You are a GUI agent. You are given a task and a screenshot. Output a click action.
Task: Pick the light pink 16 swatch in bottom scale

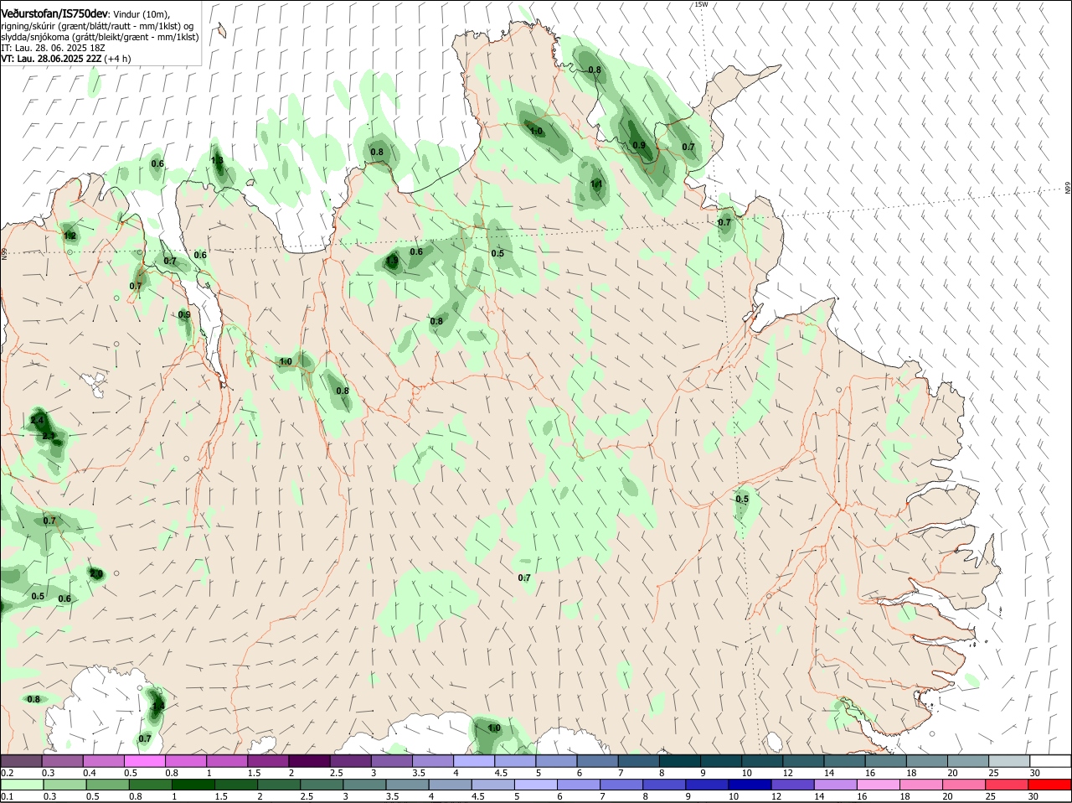879,785
